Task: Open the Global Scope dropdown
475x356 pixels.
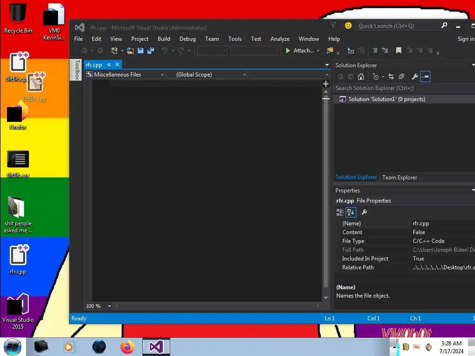Action: [244, 75]
